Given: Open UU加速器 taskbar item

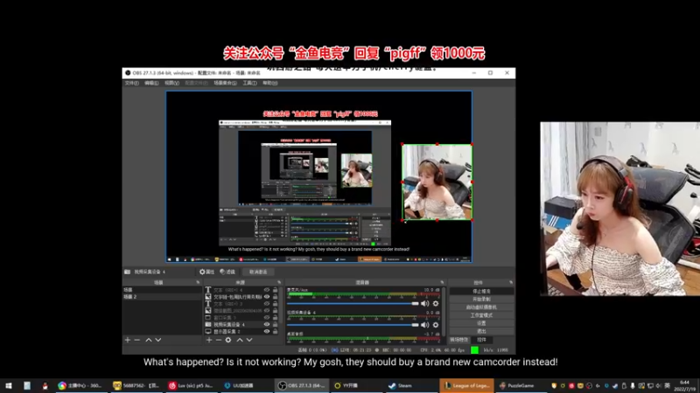Looking at the screenshot, I should coord(248,386).
